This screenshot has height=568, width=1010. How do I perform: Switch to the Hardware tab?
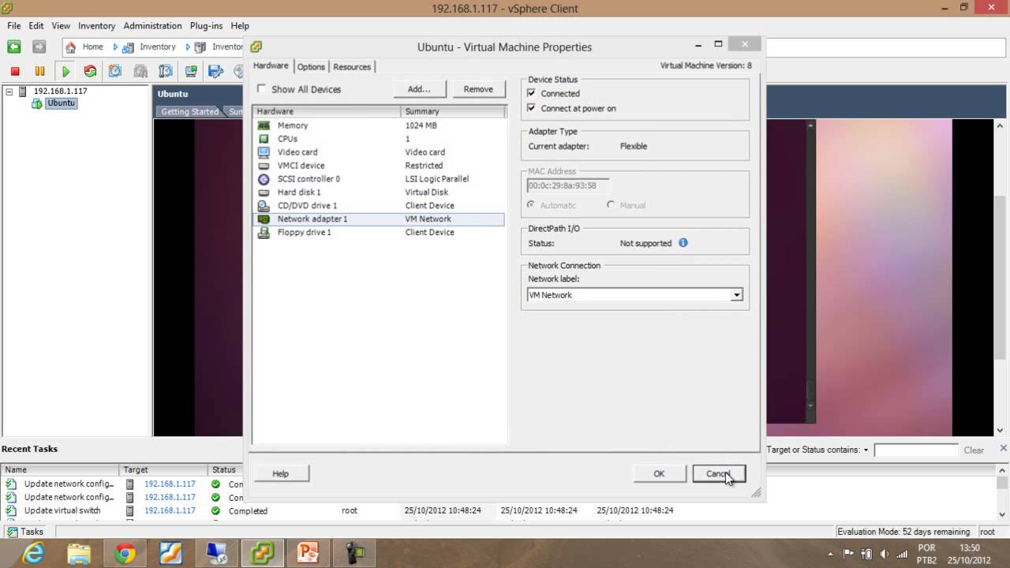[271, 66]
